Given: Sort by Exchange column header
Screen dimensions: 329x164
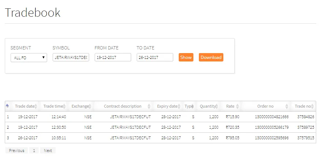Looking at the screenshot, I should click(x=80, y=106).
